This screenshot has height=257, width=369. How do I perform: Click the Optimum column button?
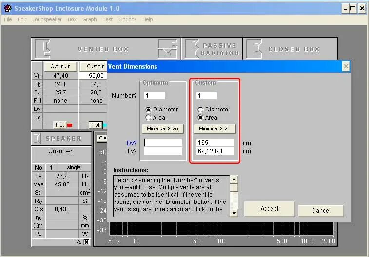[60, 67]
